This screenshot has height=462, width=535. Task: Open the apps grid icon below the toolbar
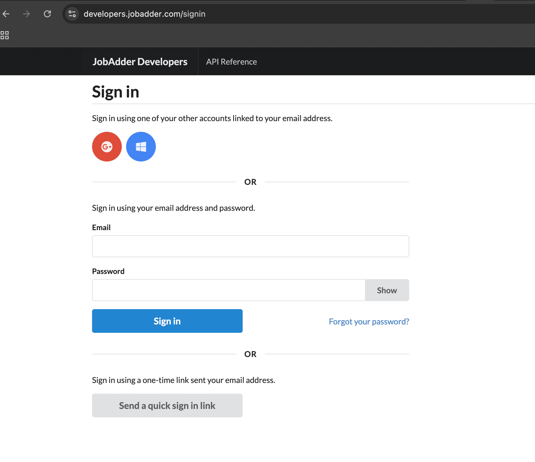point(5,35)
